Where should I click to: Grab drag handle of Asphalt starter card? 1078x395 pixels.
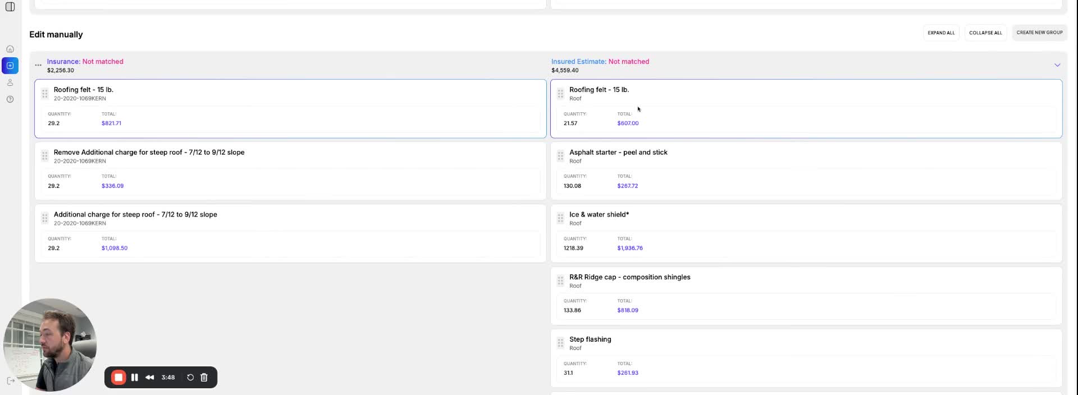pos(560,157)
